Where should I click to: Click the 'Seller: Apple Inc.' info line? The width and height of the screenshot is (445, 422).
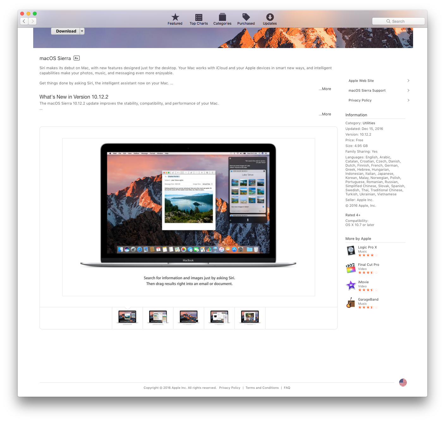[x=359, y=200]
